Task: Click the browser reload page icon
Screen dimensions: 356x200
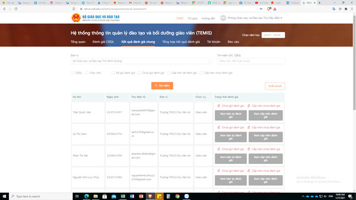Action: tap(16, 9)
